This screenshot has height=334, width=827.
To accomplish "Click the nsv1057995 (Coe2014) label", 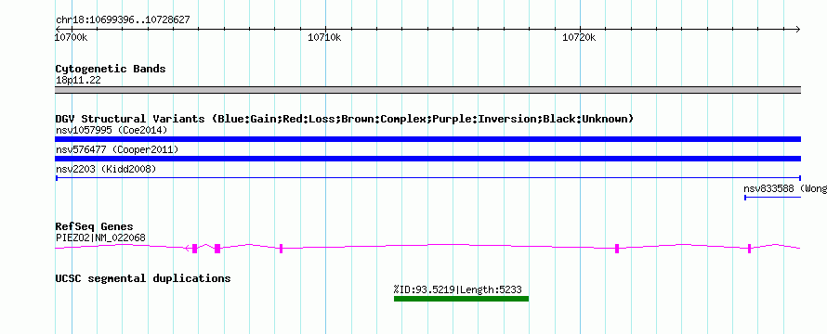I will click(112, 130).
